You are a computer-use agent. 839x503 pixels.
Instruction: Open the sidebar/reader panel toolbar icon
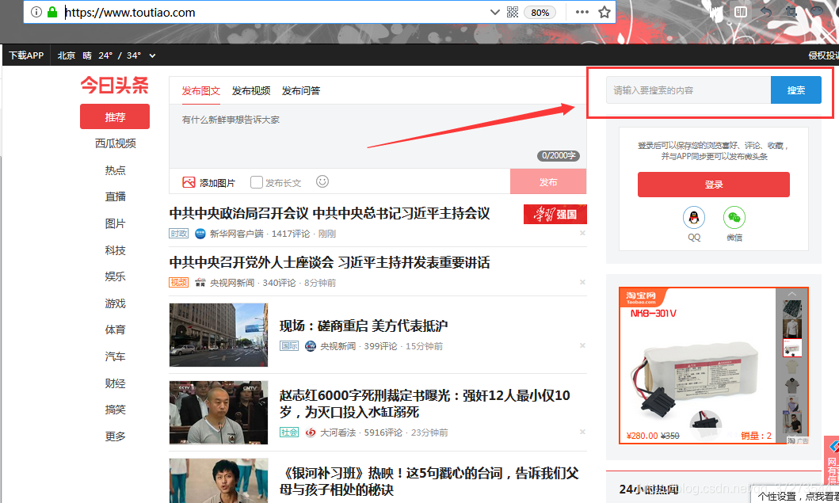coord(741,12)
